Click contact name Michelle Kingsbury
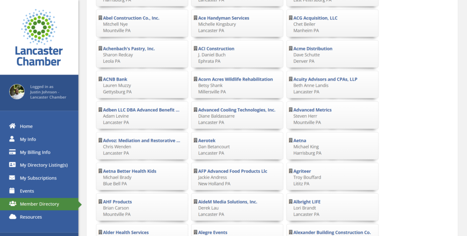Image resolution: width=467 pixels, height=236 pixels. pos(217,25)
